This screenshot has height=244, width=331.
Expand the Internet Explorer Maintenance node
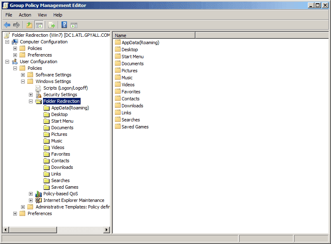[31, 200]
